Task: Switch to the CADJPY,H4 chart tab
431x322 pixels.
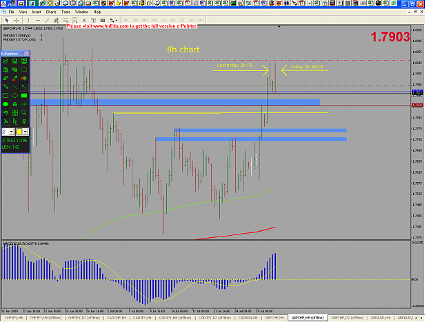Action: click(x=142, y=318)
